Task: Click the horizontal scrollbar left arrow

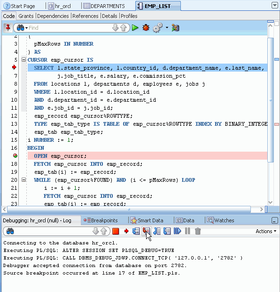Action: click(5, 209)
